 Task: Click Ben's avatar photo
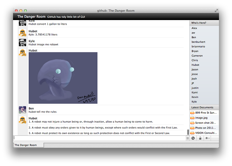[23, 110]
